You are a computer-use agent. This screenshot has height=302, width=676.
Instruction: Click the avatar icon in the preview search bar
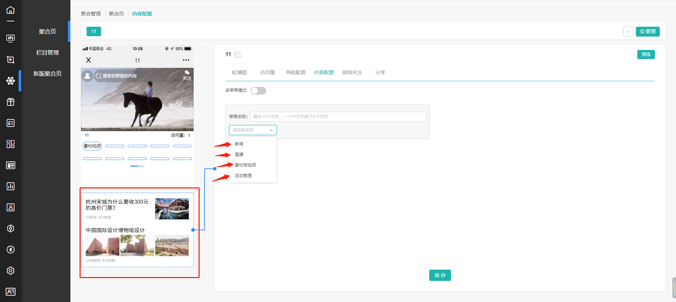click(87, 76)
